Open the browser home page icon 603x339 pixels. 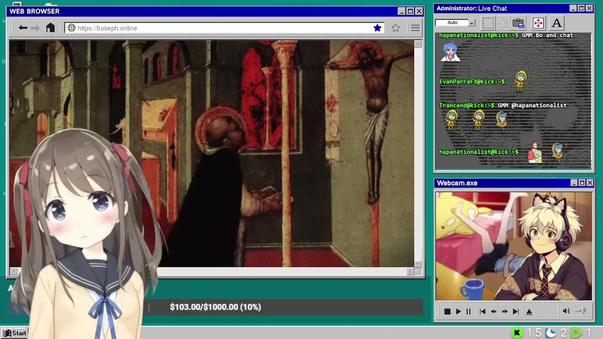(x=50, y=28)
